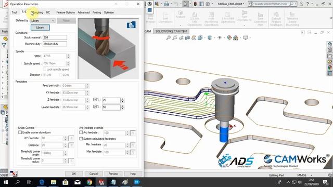Click the icon left of the OK button

coord(14,173)
